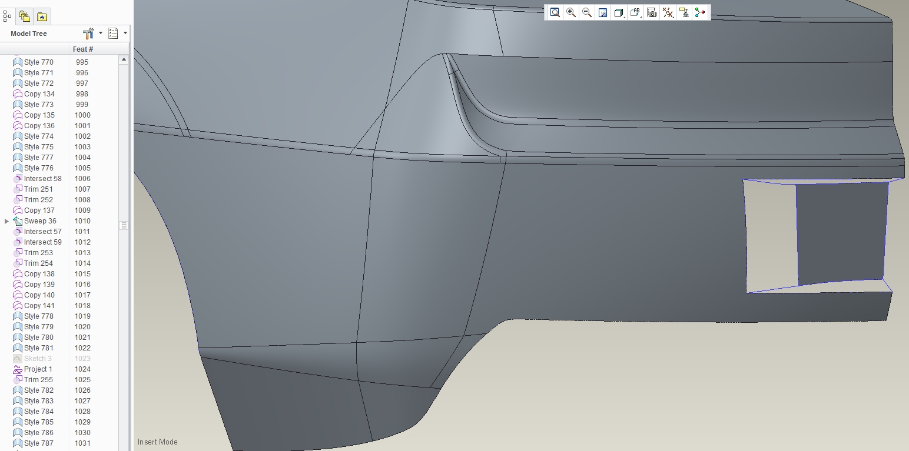Click feature number 1029 cell

pos(82,422)
